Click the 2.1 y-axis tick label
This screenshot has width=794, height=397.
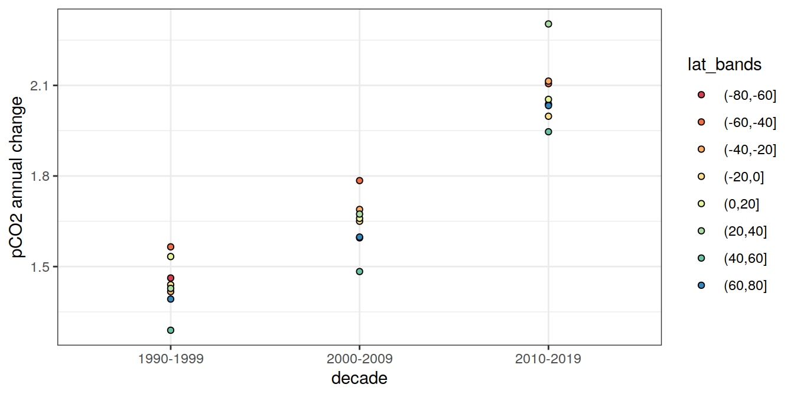point(40,86)
